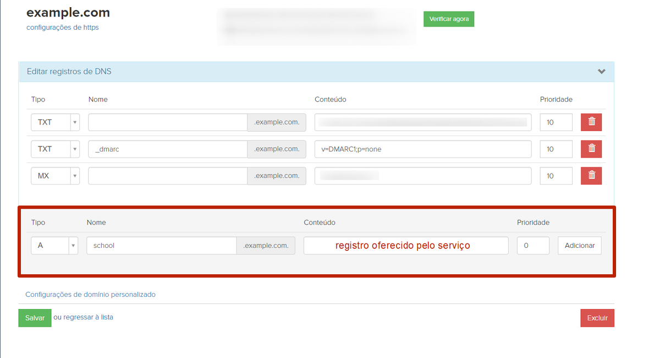Open type dropdown of _dmarc record

(55, 149)
